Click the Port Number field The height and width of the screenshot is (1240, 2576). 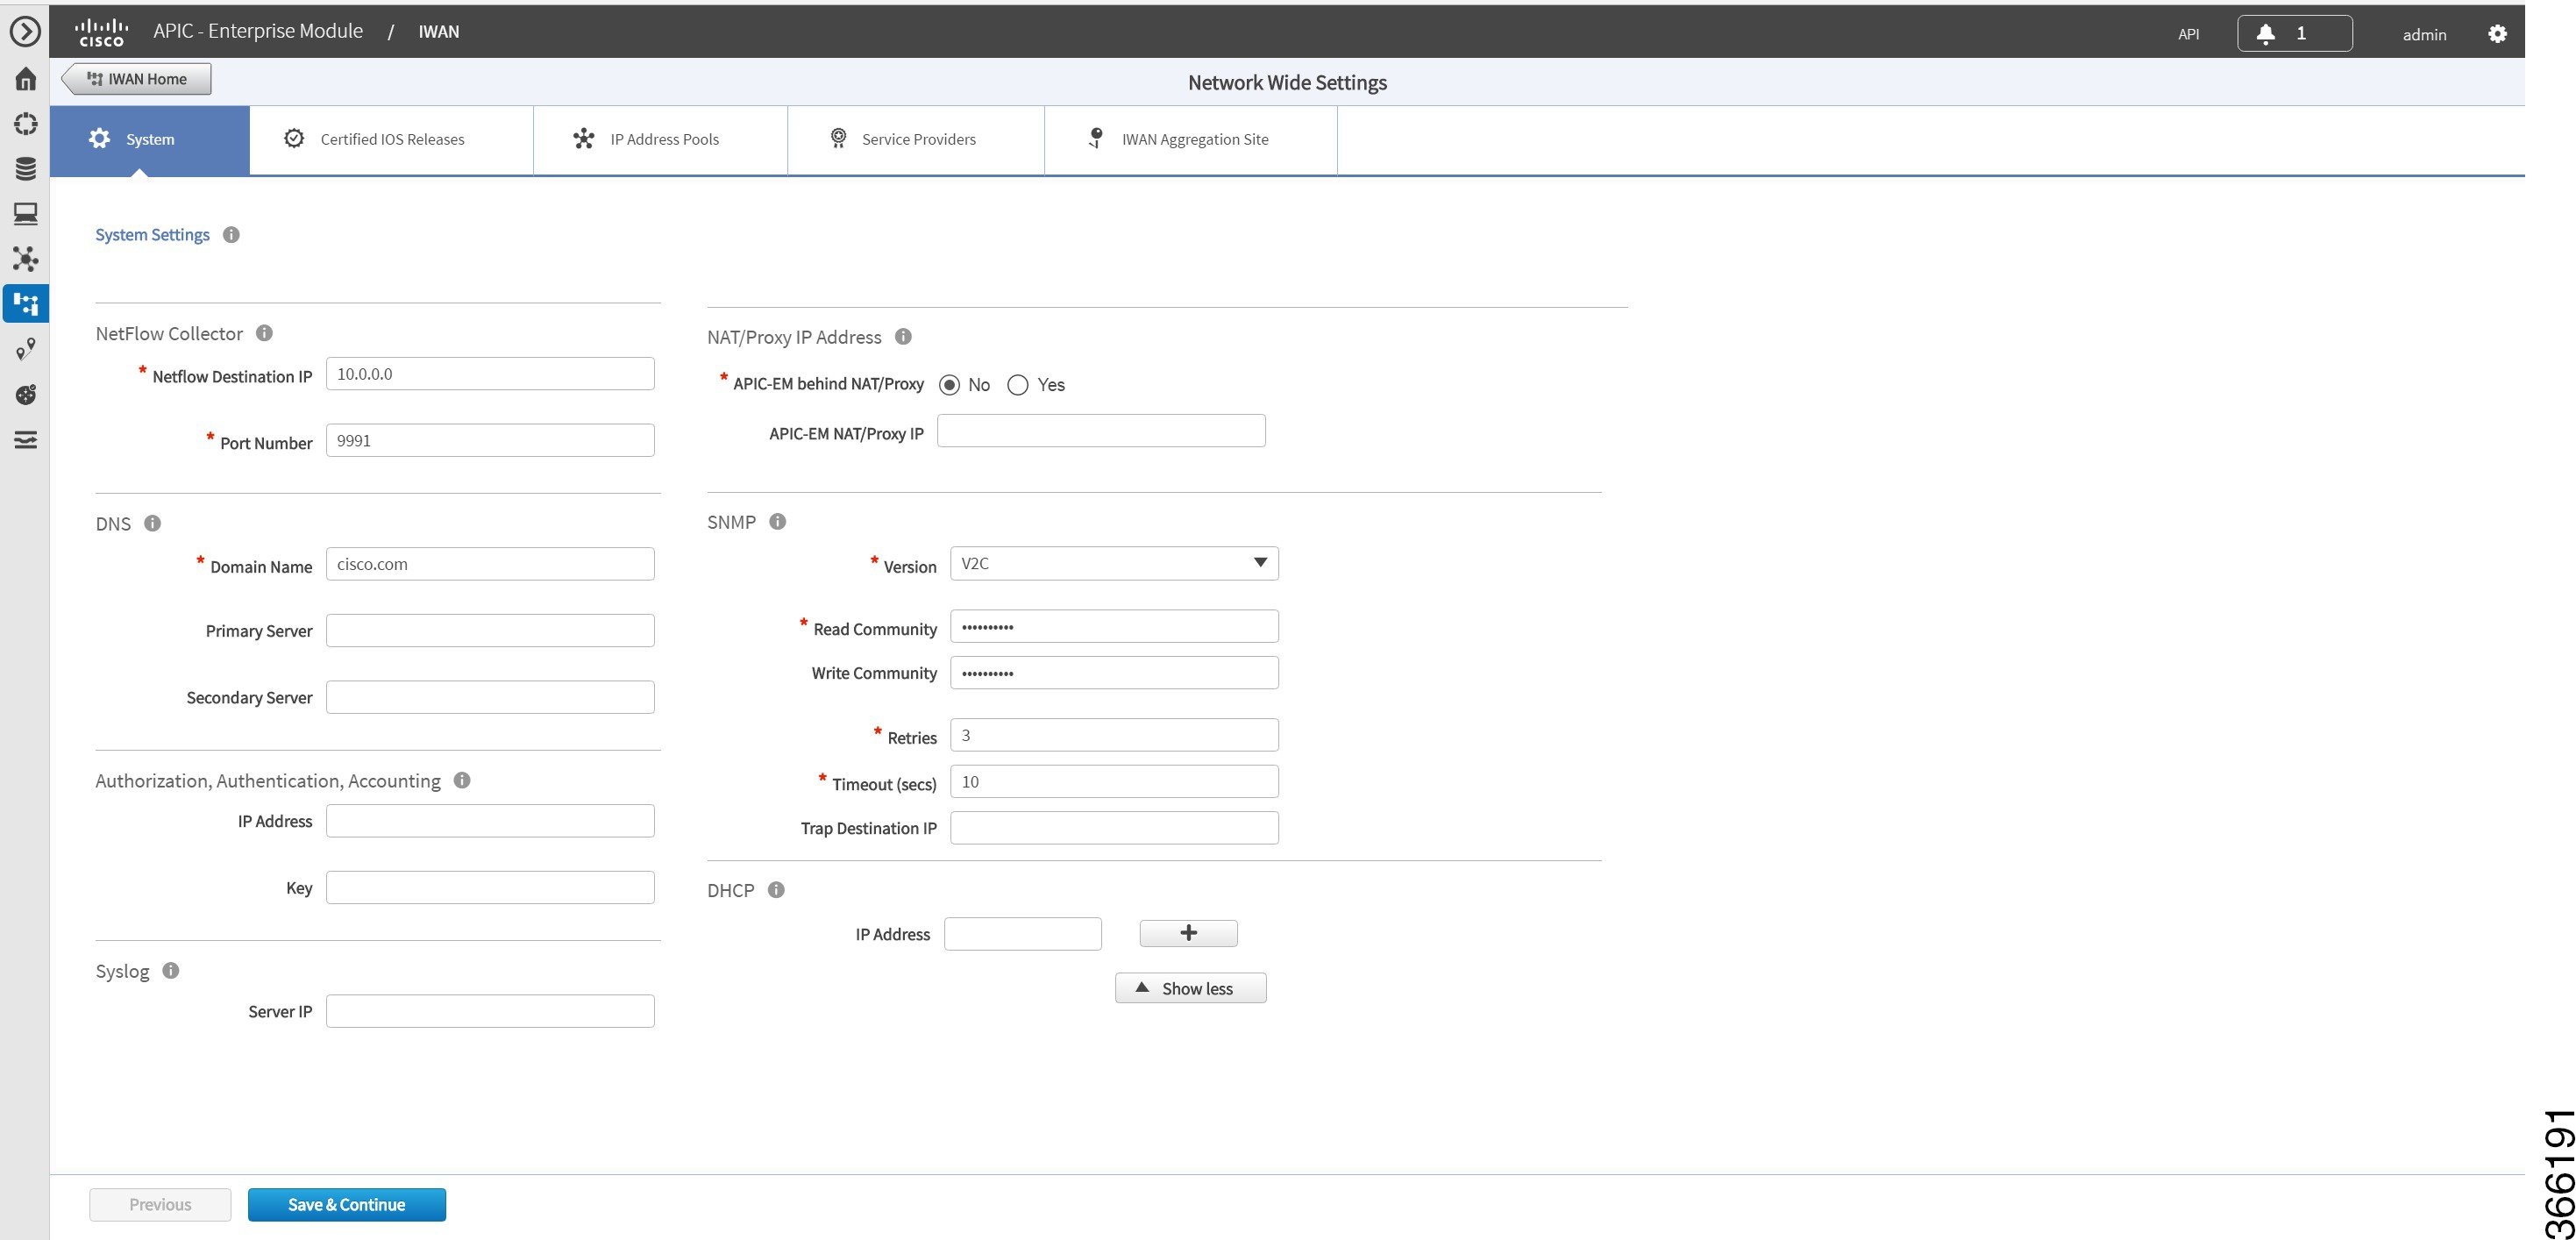click(x=490, y=440)
